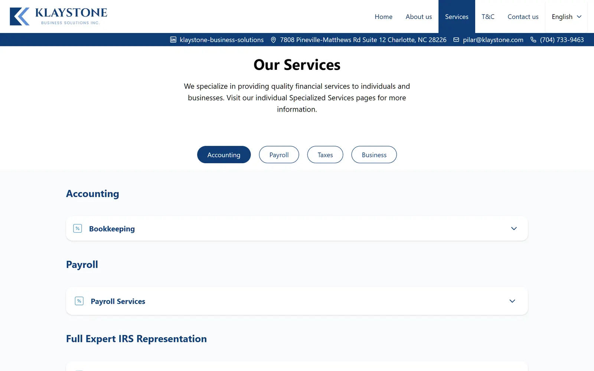This screenshot has width=594, height=371.
Task: Go to the Home page
Action: point(384,17)
